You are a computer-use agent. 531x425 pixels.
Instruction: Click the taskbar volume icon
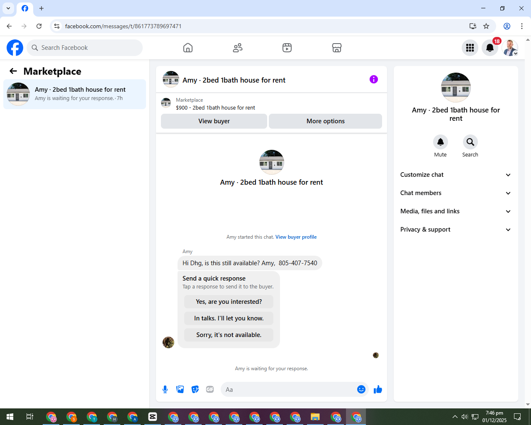coord(465,417)
